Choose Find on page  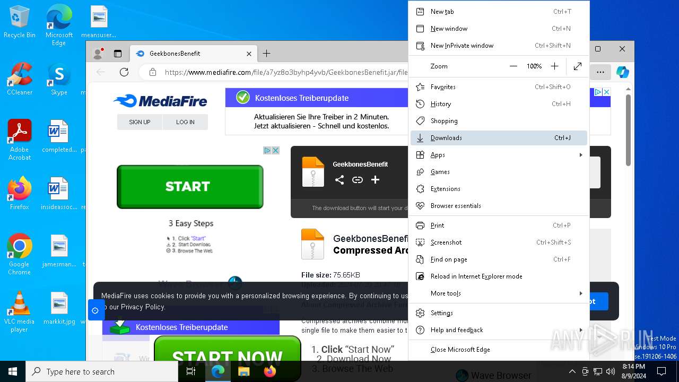(x=499, y=259)
